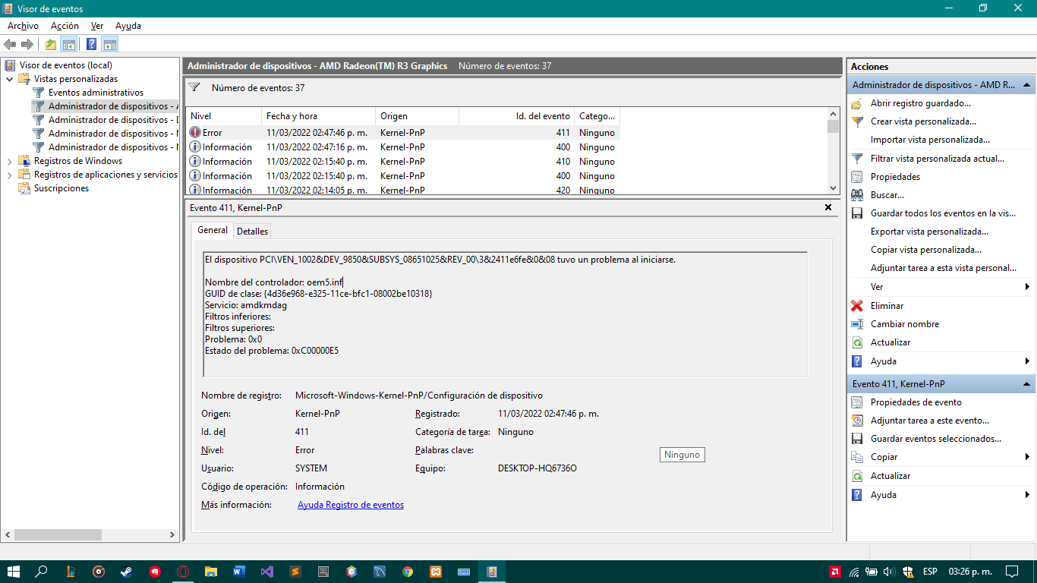Click Guardar eventos seleccionados
Screen dimensions: 1037x583
(x=936, y=439)
